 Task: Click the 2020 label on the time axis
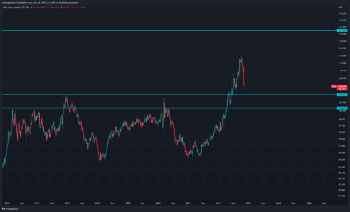(158, 203)
